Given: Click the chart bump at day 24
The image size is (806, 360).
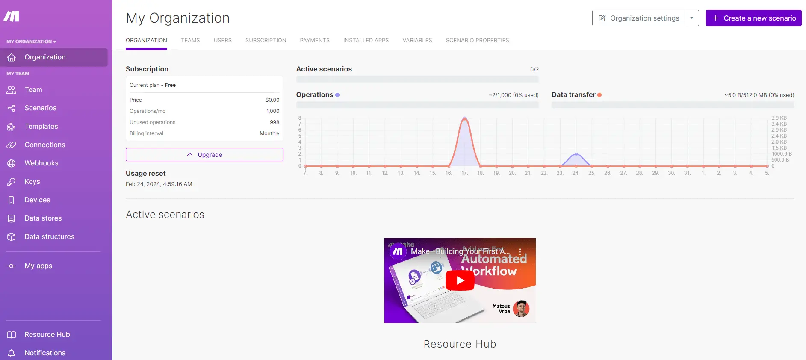Looking at the screenshot, I should pyautogui.click(x=576, y=154).
